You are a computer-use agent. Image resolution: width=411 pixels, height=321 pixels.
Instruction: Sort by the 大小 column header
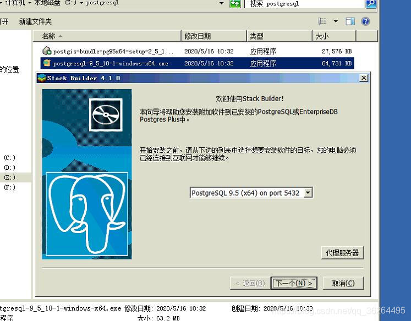coord(334,36)
